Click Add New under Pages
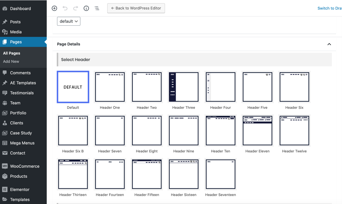This screenshot has width=342, height=204. click(x=11, y=61)
